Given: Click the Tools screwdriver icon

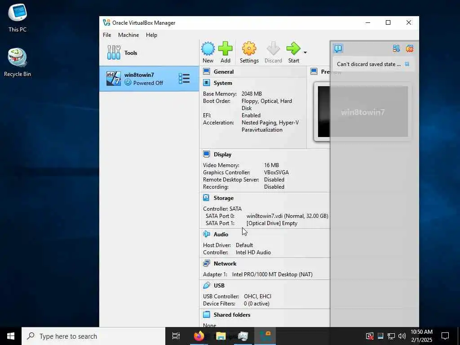Looking at the screenshot, I should point(114,53).
